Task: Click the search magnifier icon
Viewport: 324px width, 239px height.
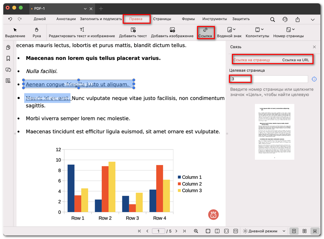Action: (272, 19)
